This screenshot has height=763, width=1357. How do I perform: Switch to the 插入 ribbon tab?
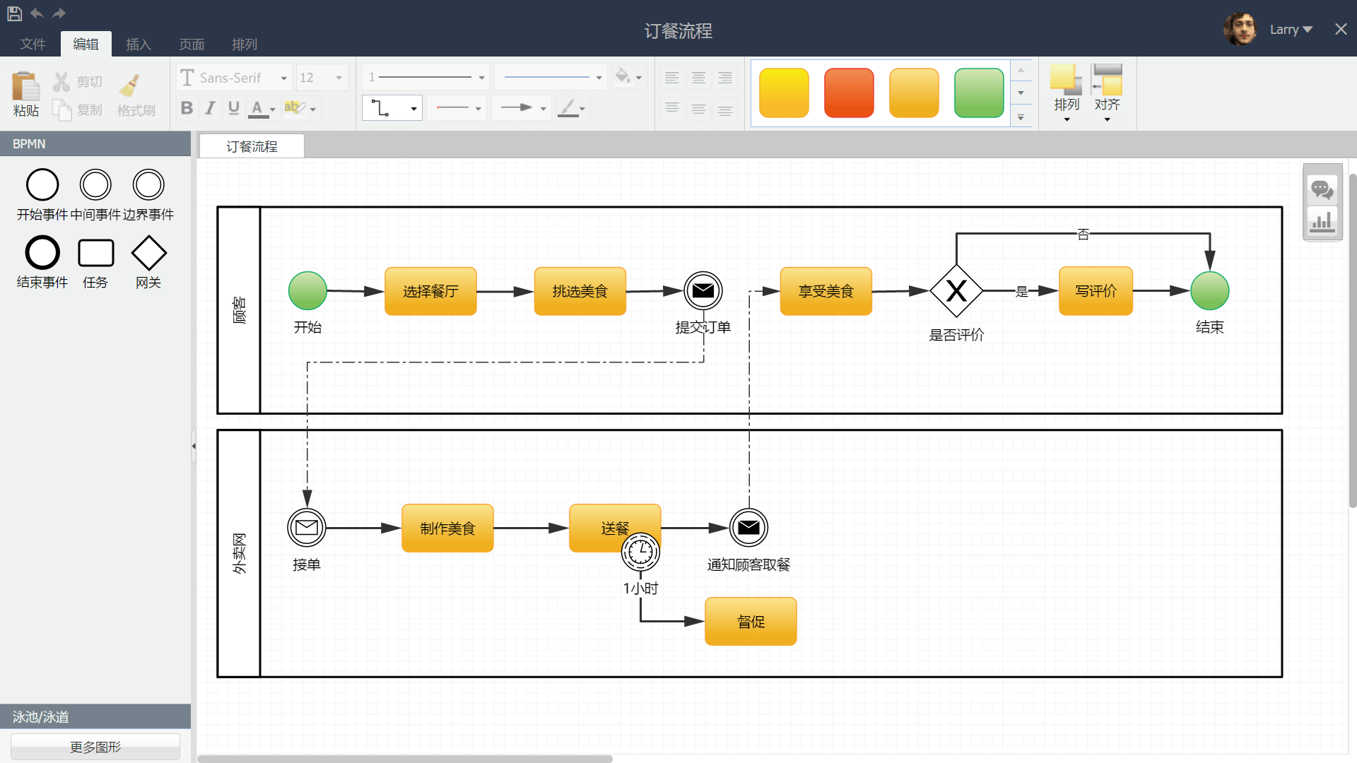(139, 45)
